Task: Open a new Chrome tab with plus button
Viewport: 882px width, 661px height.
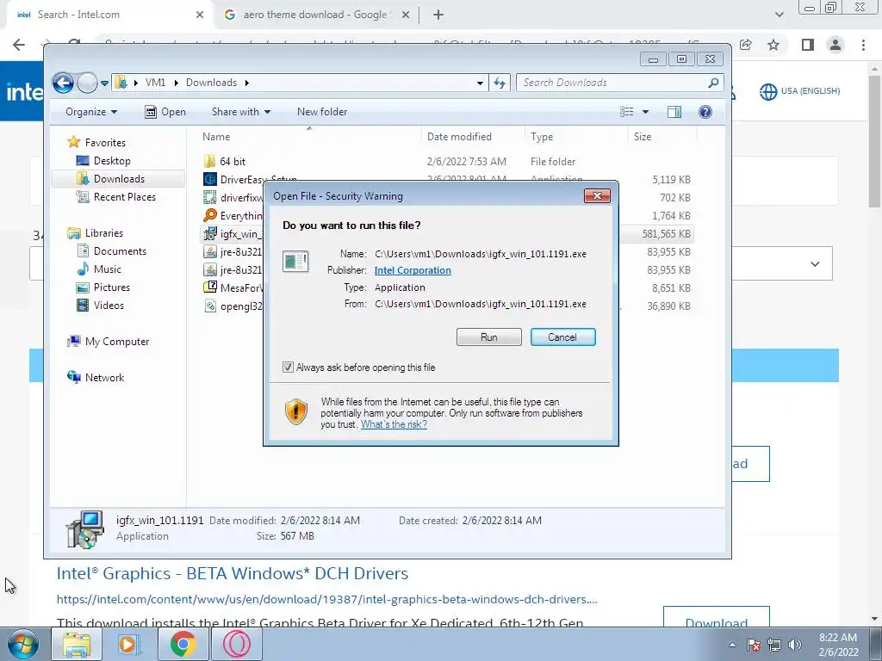Action: tap(438, 15)
